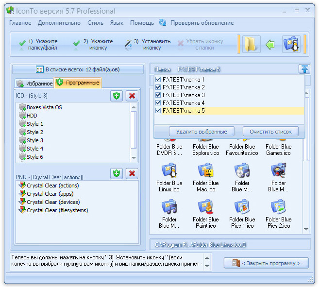320x287 pixels.
Task: Click red X delete button in ICO section
Action: click(x=132, y=96)
